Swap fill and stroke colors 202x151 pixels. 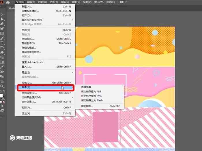4,91
